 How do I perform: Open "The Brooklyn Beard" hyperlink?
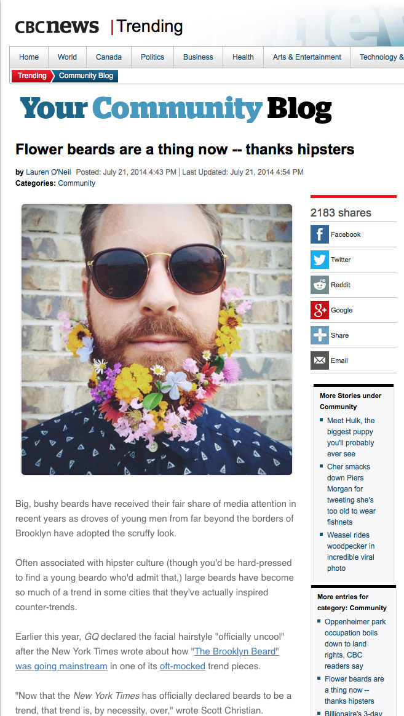point(147,658)
